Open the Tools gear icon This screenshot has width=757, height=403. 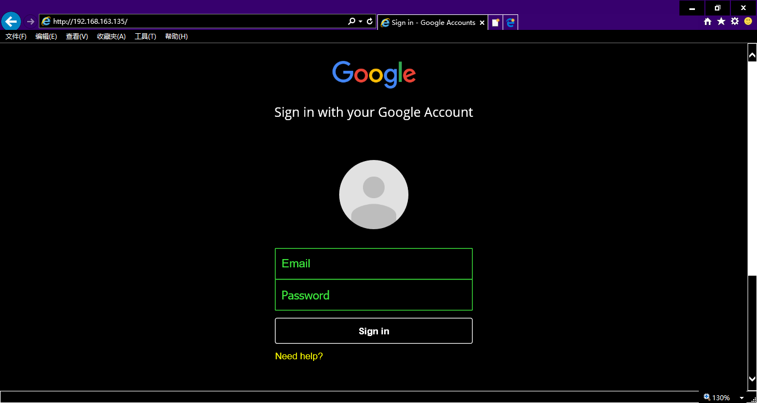(x=735, y=22)
